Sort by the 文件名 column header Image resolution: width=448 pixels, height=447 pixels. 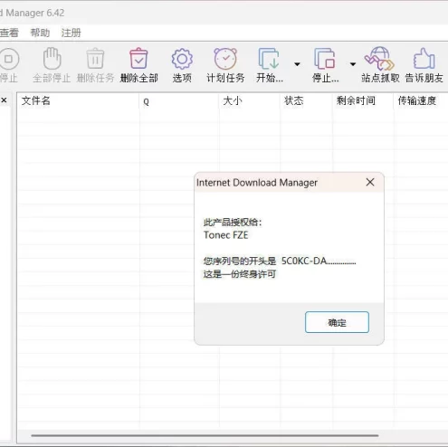click(78, 100)
